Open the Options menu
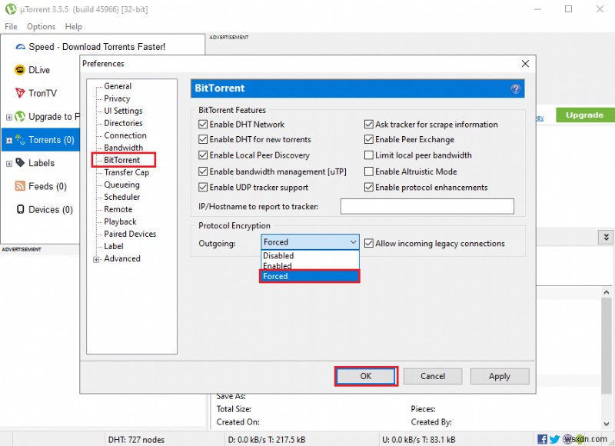This screenshot has height=446, width=615. click(41, 26)
